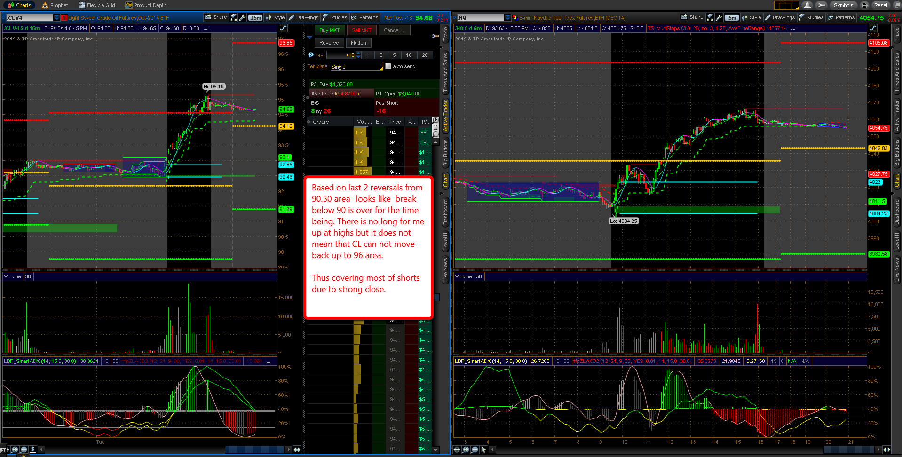Switch to the Prophet tab
The height and width of the screenshot is (457, 902).
(55, 5)
